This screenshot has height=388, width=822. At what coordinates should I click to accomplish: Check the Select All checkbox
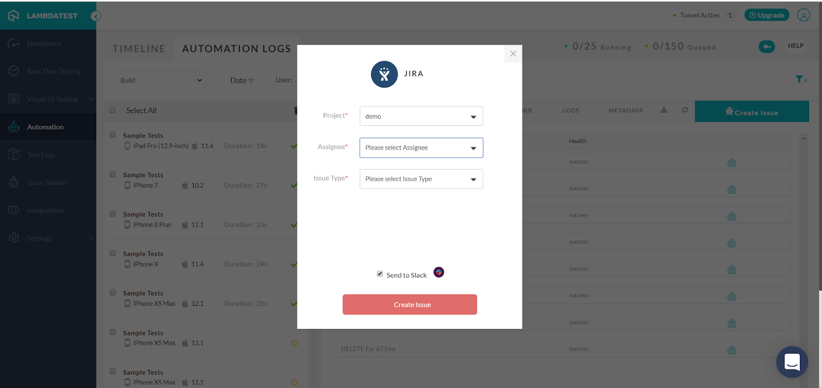pos(113,110)
